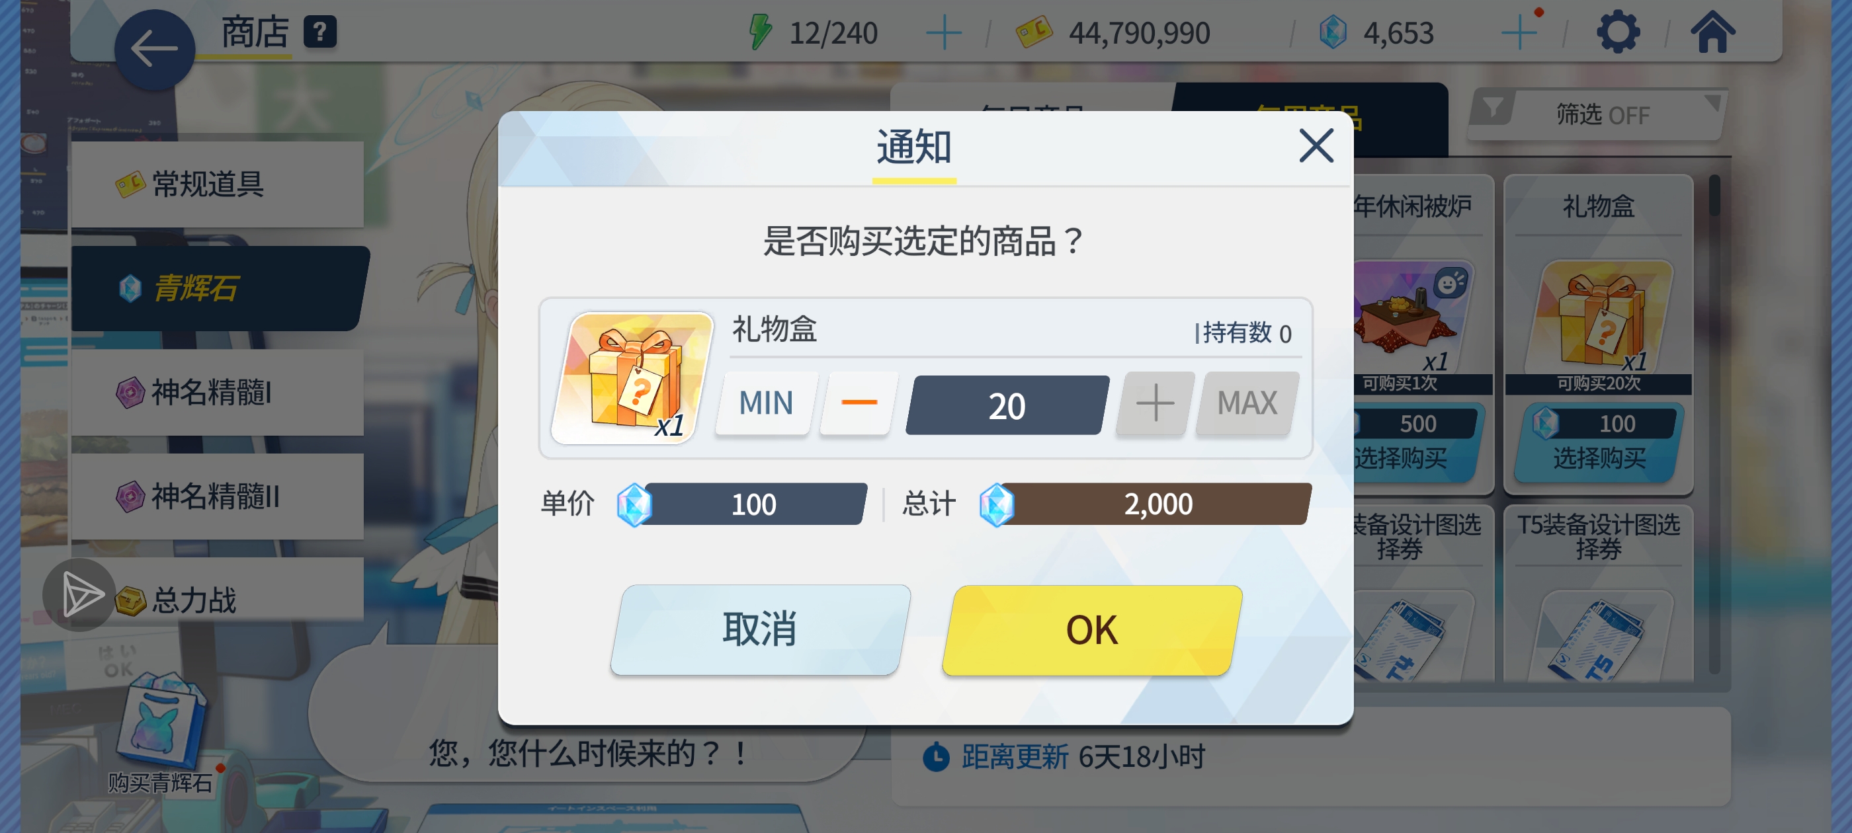Set quantity to MIN
The width and height of the screenshot is (1852, 833).
point(766,403)
